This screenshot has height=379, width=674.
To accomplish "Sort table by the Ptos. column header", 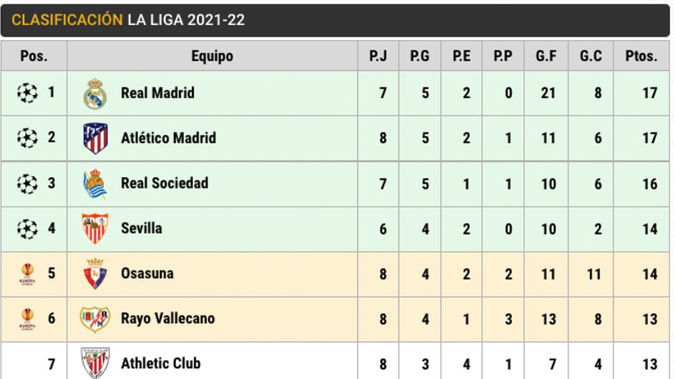I will tap(641, 56).
